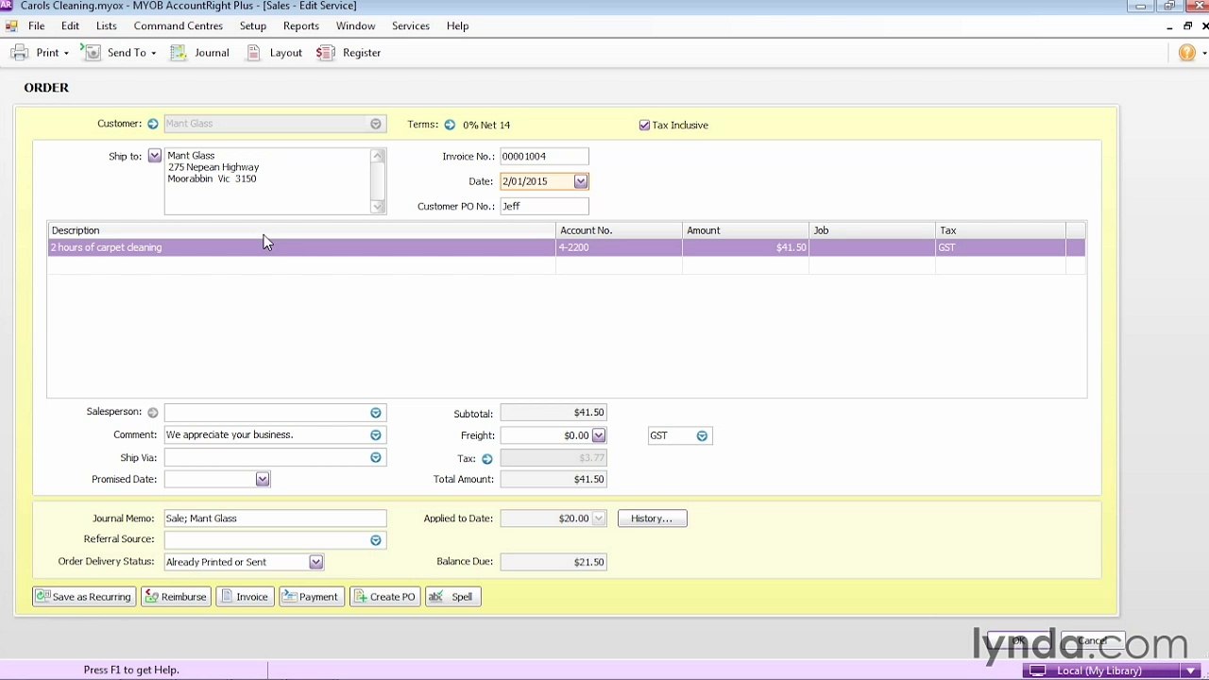
Task: Click into the Invoice No. field
Action: click(x=544, y=157)
